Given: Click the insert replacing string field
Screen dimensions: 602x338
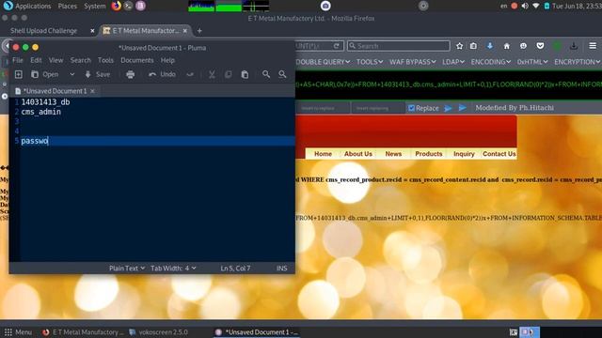Looking at the screenshot, I should click(x=378, y=108).
